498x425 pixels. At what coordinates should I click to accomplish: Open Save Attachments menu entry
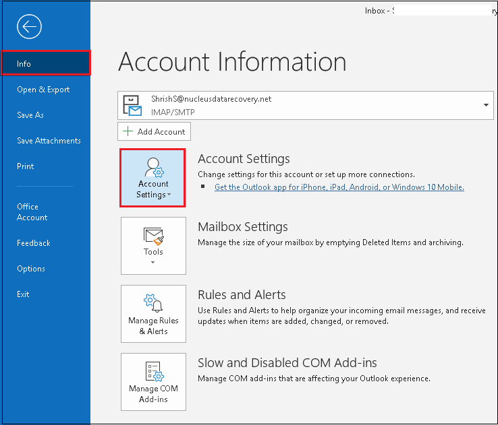coord(49,141)
